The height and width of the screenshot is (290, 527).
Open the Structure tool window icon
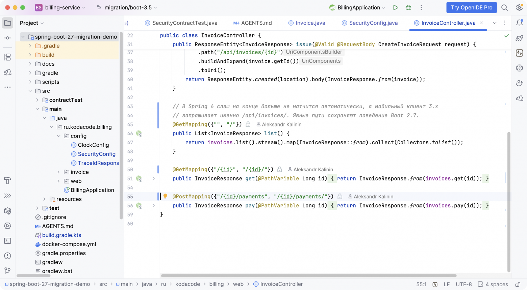pyautogui.click(x=7, y=57)
